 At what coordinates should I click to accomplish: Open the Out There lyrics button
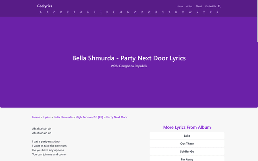tap(187, 144)
